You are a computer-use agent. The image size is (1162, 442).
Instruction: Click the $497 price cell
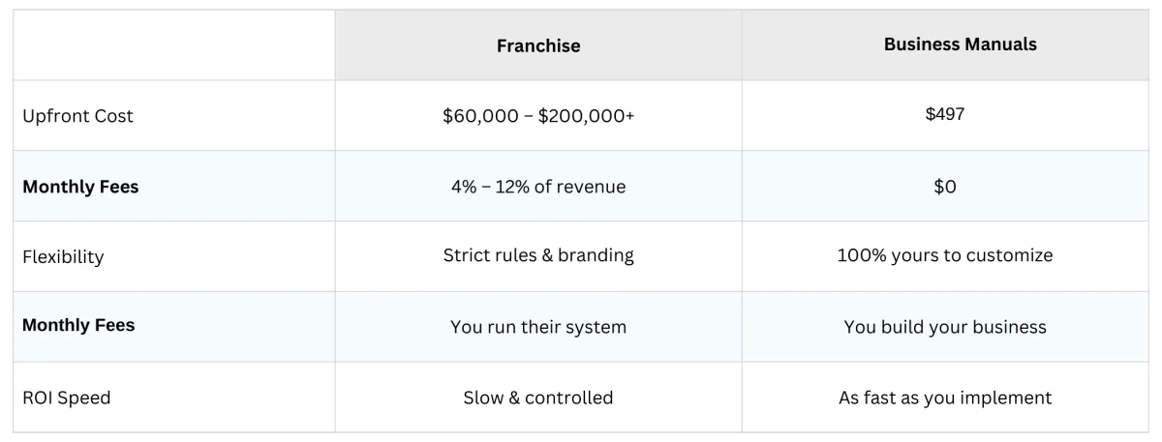click(945, 115)
